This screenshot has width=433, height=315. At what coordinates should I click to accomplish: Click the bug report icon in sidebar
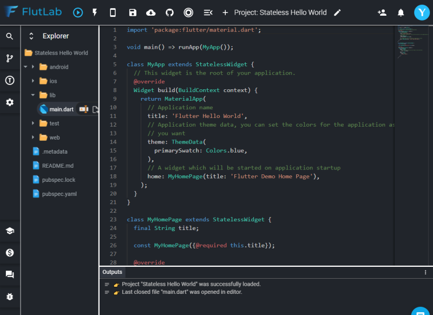(10, 297)
